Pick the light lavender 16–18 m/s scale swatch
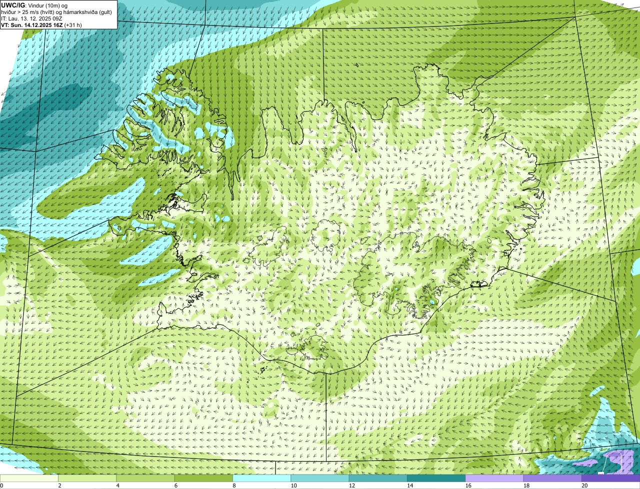Viewport: 640px width, 489px height. point(494,478)
